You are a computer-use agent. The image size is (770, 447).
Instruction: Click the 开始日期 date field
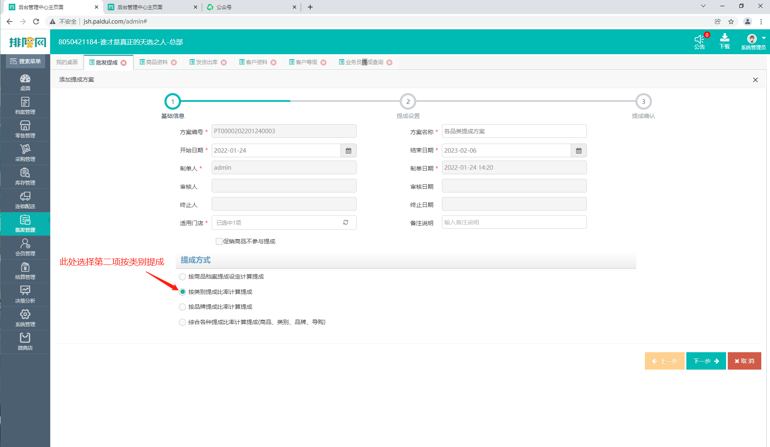[276, 151]
